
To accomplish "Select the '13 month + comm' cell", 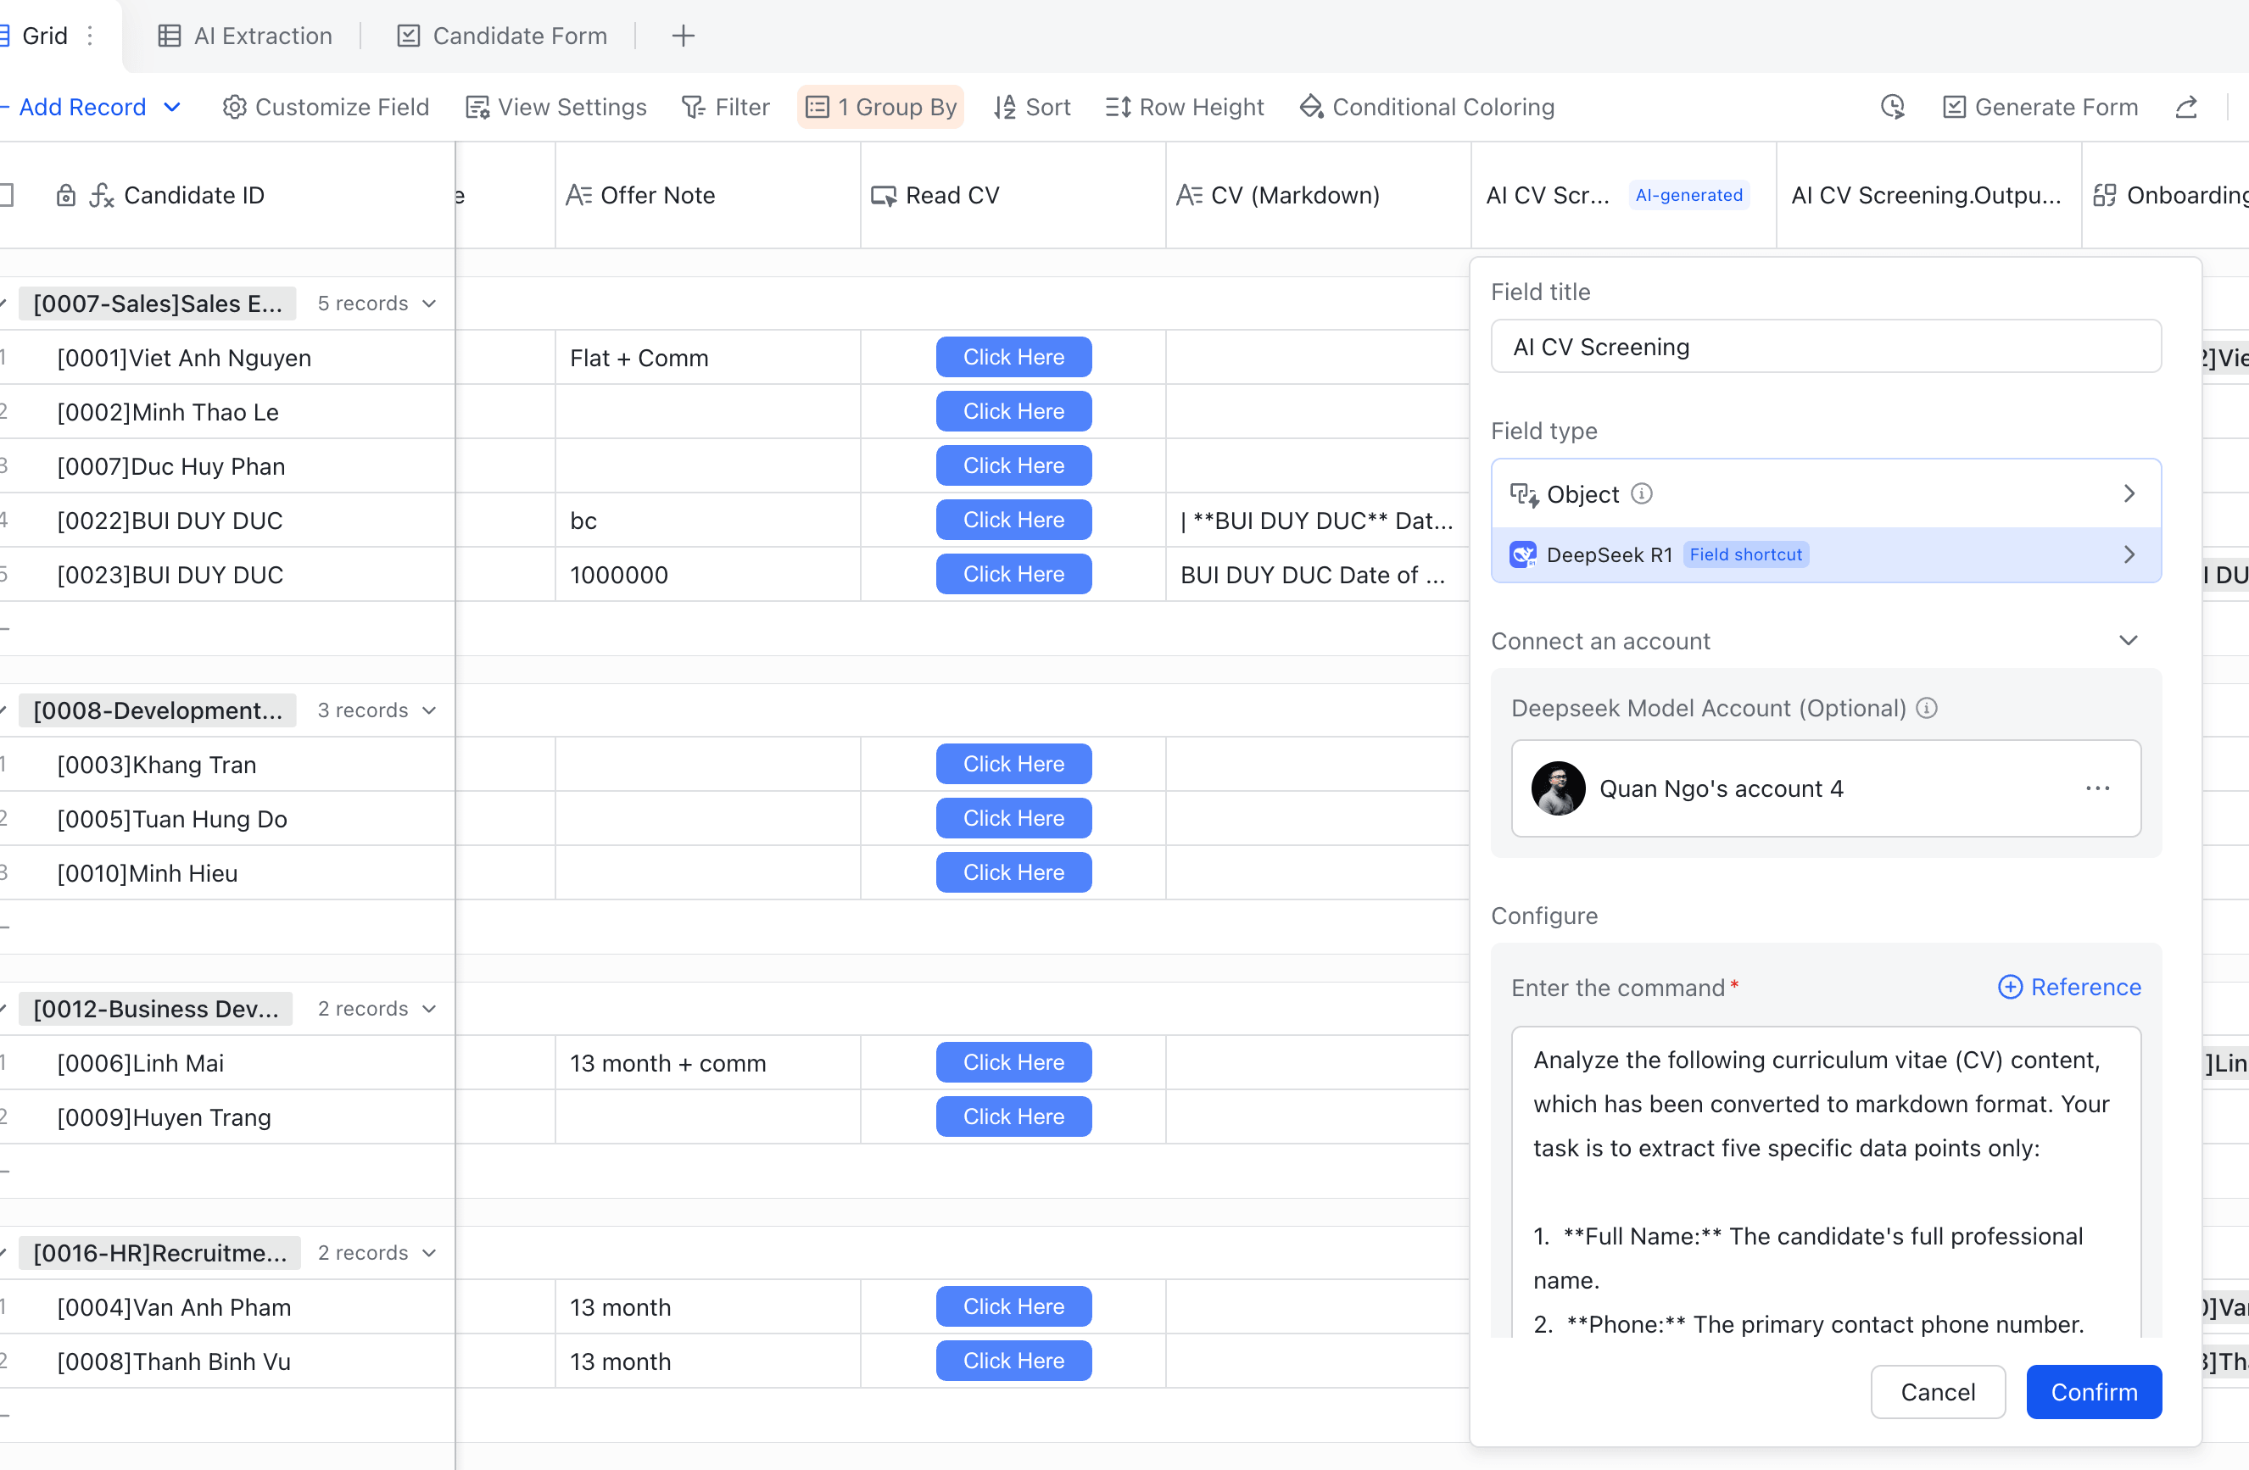I will (x=706, y=1063).
